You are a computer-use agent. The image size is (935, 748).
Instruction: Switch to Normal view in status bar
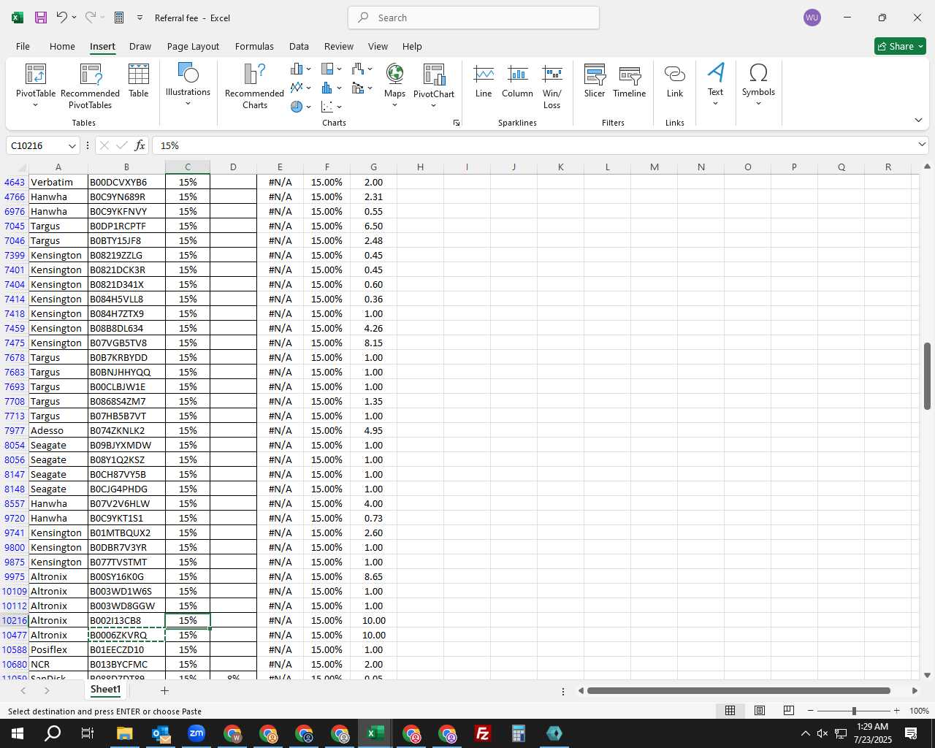point(730,711)
